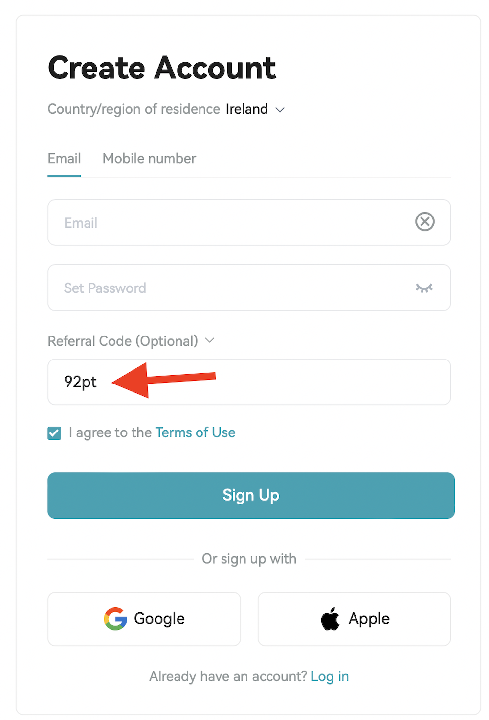The width and height of the screenshot is (489, 720).
Task: Click the Referral Code (Optional) label
Action: (x=123, y=341)
